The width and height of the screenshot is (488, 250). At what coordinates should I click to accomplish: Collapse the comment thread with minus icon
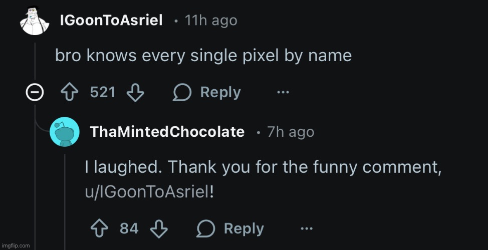point(34,93)
